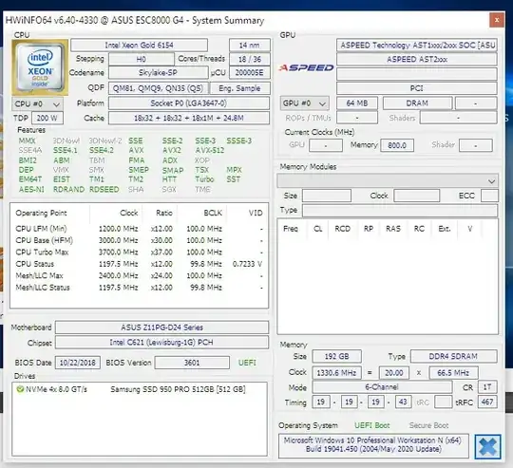Click the tRFC 467 field

(x=487, y=402)
